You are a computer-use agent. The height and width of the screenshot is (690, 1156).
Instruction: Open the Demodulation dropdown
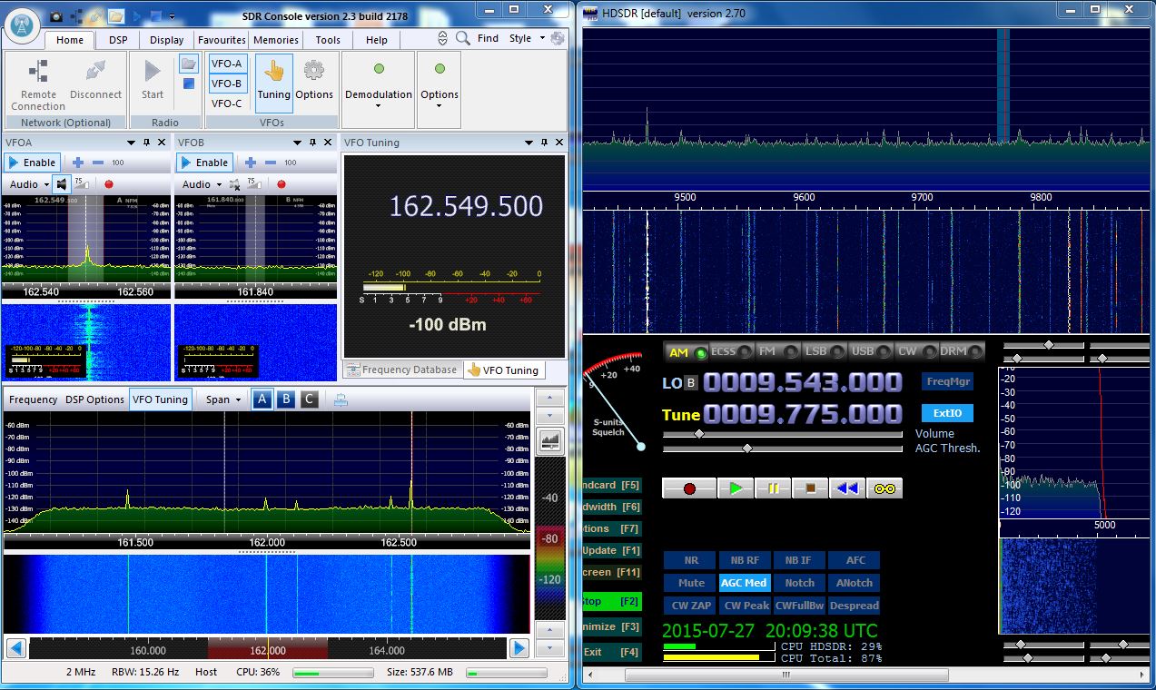pyautogui.click(x=379, y=88)
